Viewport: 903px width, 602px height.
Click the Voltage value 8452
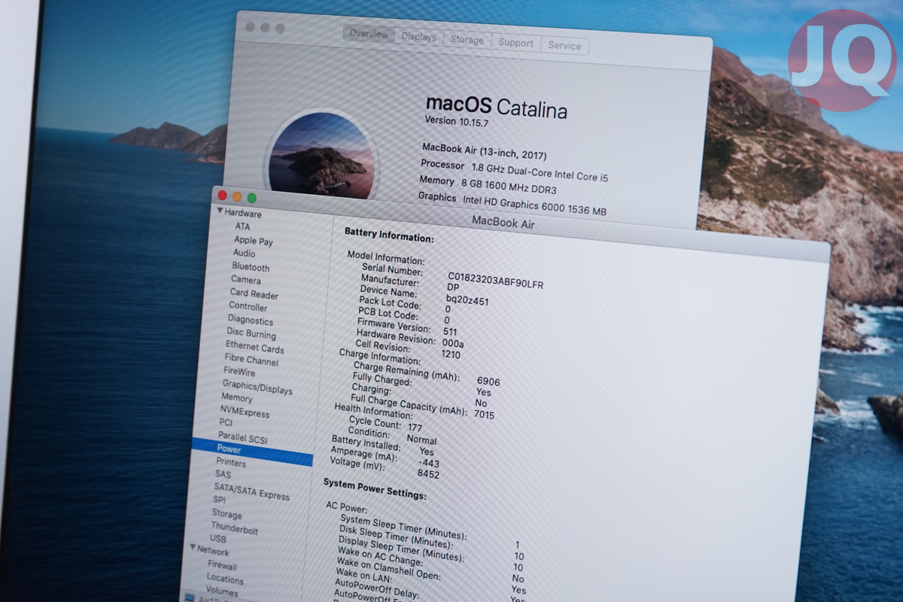pyautogui.click(x=428, y=474)
